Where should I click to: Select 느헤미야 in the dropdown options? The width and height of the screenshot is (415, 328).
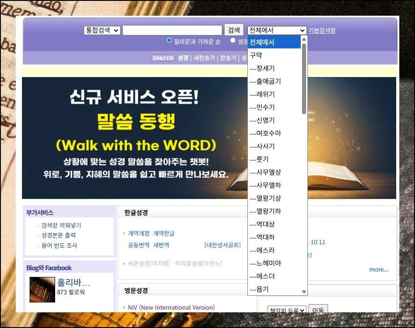pyautogui.click(x=266, y=263)
